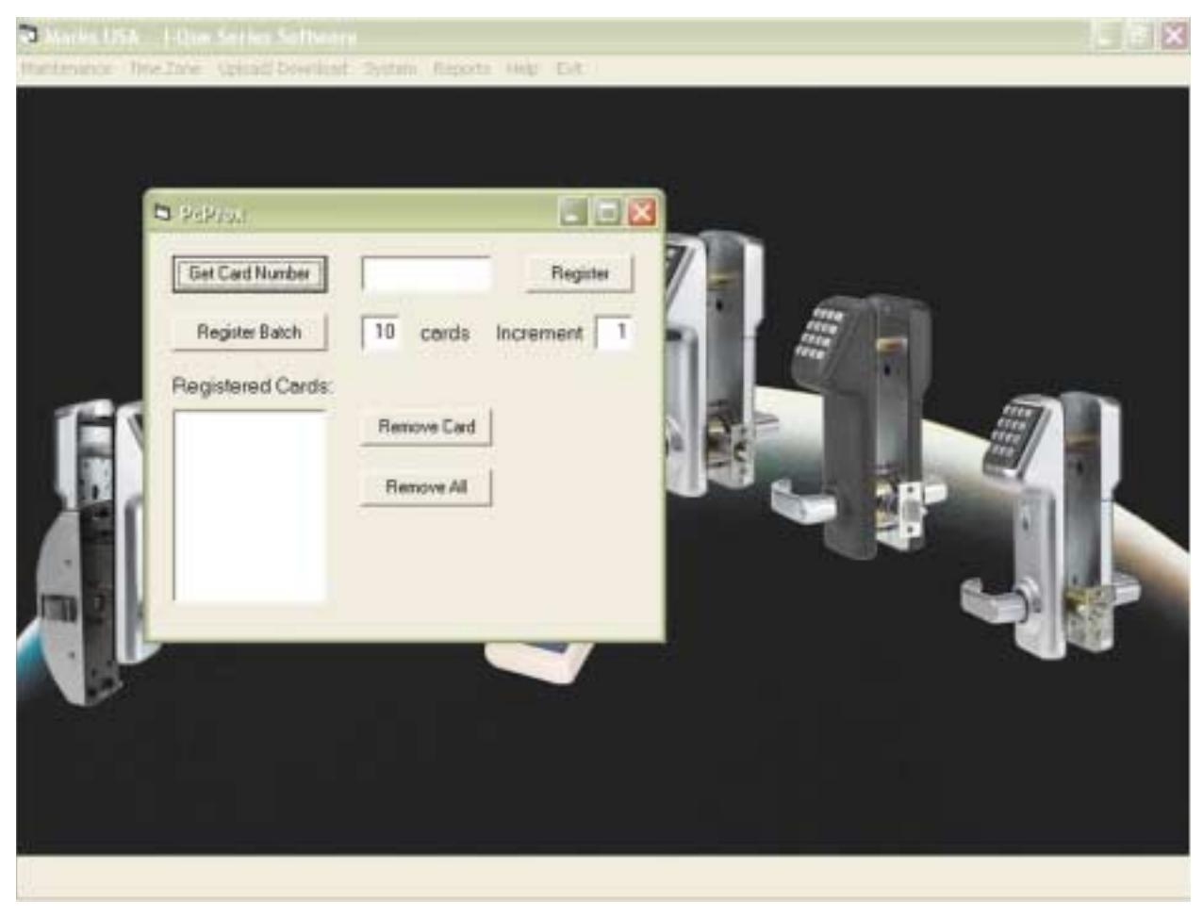Open the Reports menu

tap(462, 69)
